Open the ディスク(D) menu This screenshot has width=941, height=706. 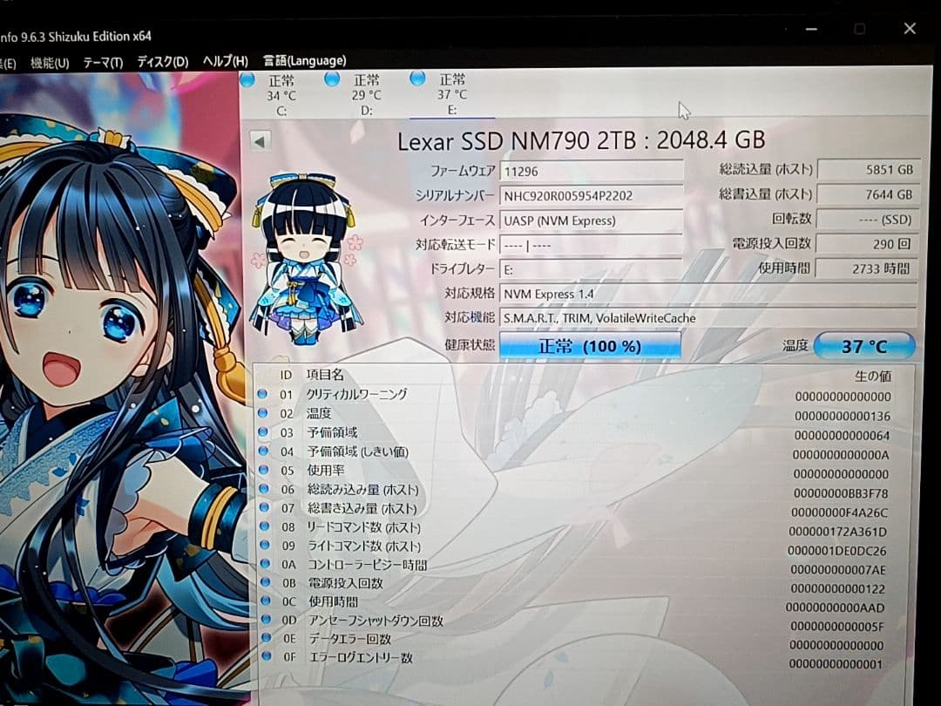pos(163,62)
